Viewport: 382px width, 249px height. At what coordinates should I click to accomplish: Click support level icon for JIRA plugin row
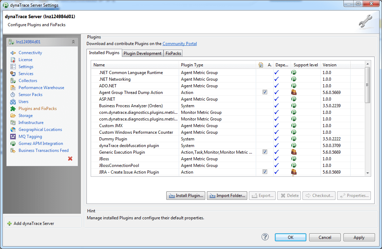tap(294, 172)
